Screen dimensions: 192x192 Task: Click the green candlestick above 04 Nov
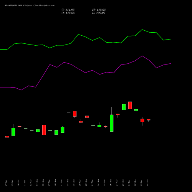[38, 131]
